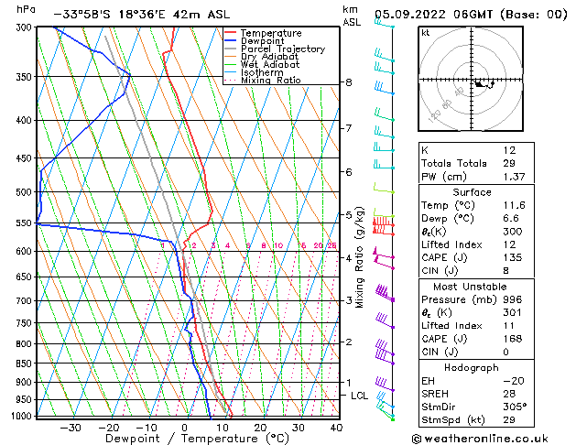The height and width of the screenshot is (445, 576).
Task: Click the 850 hPa pressure label
Action: (x=26, y=364)
